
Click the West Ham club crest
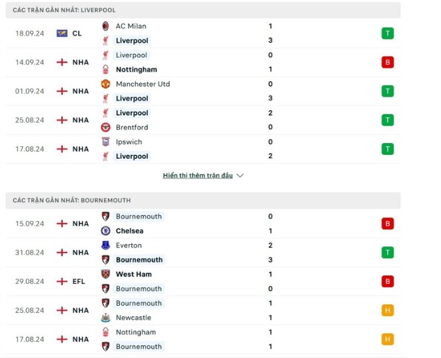[105, 274]
